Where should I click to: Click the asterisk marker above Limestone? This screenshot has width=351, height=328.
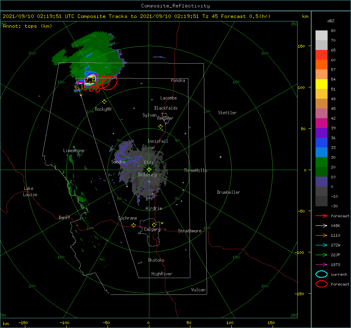[x=74, y=147]
